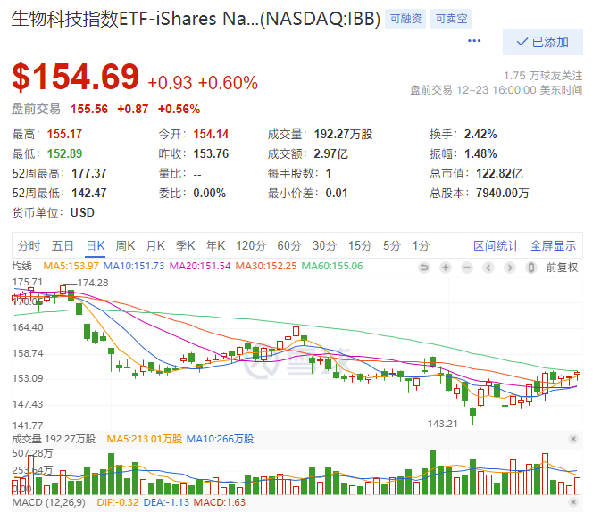Click the 最低 value 152.89

coord(64,153)
